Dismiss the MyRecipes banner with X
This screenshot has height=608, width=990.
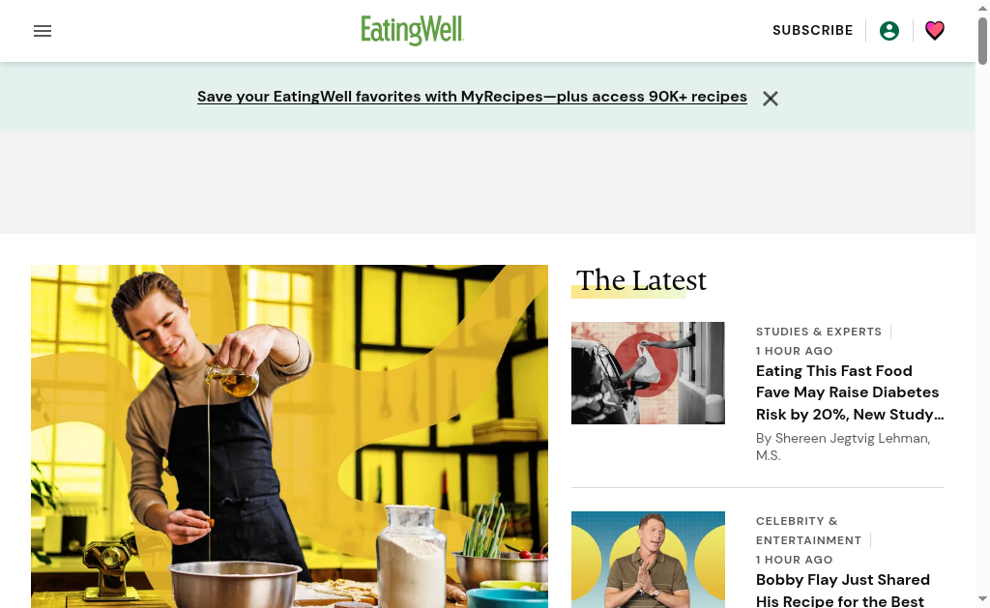[x=770, y=99]
